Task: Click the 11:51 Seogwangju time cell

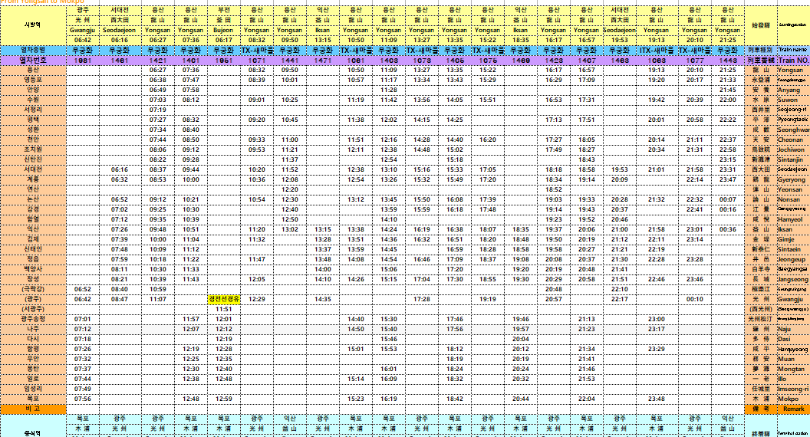Action: pyautogui.click(x=224, y=310)
